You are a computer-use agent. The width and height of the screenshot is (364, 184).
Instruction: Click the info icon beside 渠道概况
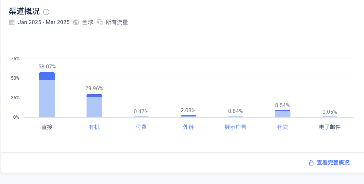pos(46,12)
